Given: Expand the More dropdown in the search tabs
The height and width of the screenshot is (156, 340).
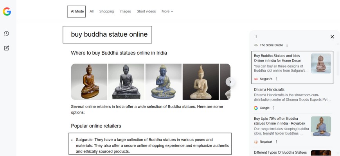Looking at the screenshot, I should [167, 11].
